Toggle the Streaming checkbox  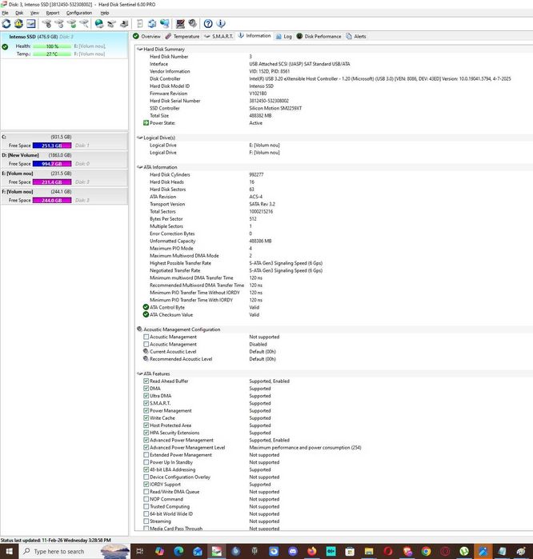coord(146,521)
